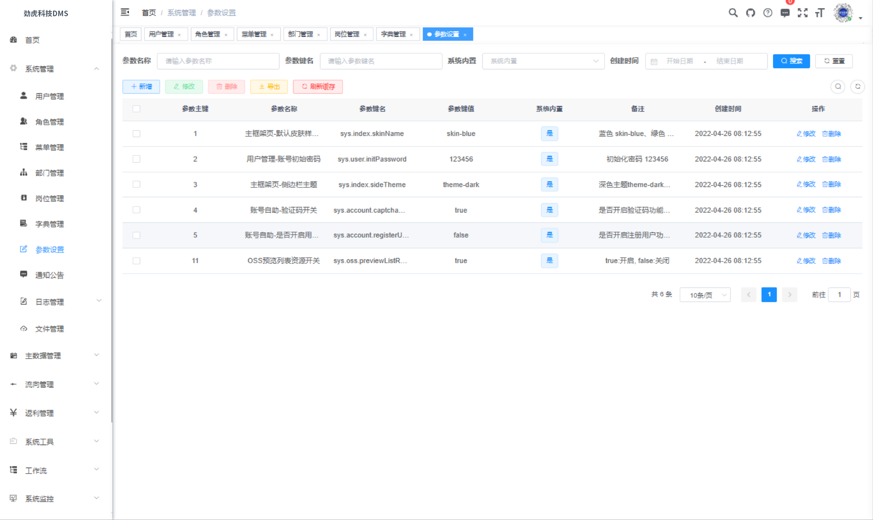Open the 系统内置 filter dropdown
873x520 pixels.
(x=543, y=61)
